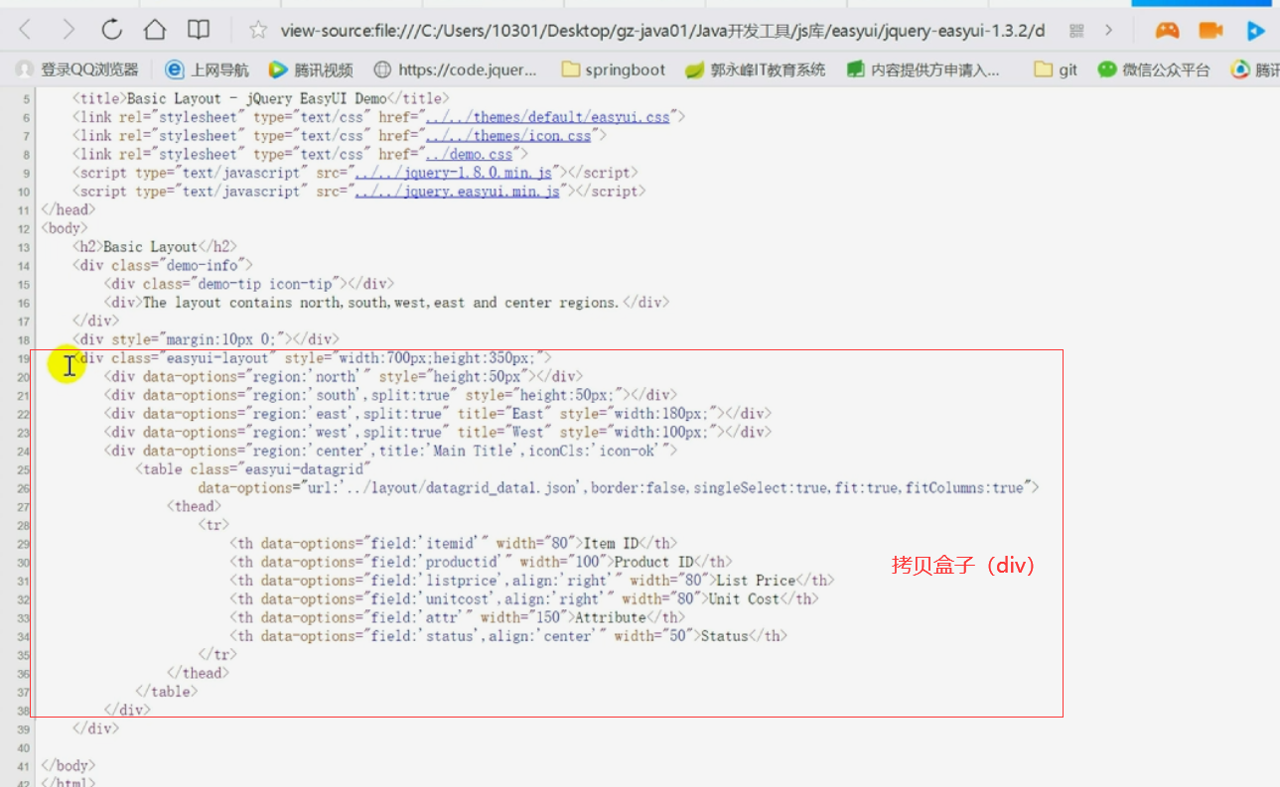Click the closing </head> tag line

68,210
